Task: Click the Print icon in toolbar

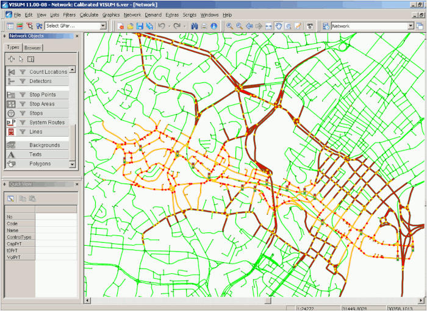Action: click(x=204, y=26)
